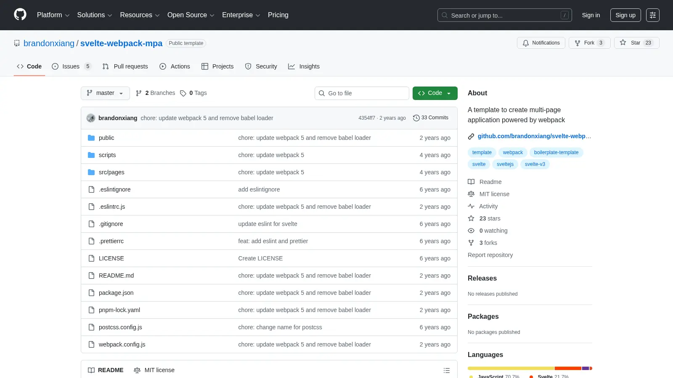Open the master branch dropdown
The width and height of the screenshot is (673, 378).
click(x=105, y=93)
